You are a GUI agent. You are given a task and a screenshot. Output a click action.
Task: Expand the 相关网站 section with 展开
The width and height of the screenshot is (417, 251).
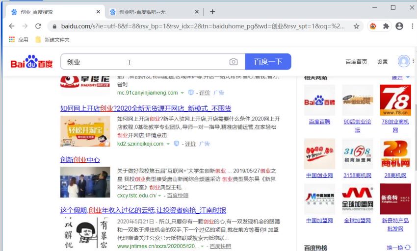coord(400,77)
